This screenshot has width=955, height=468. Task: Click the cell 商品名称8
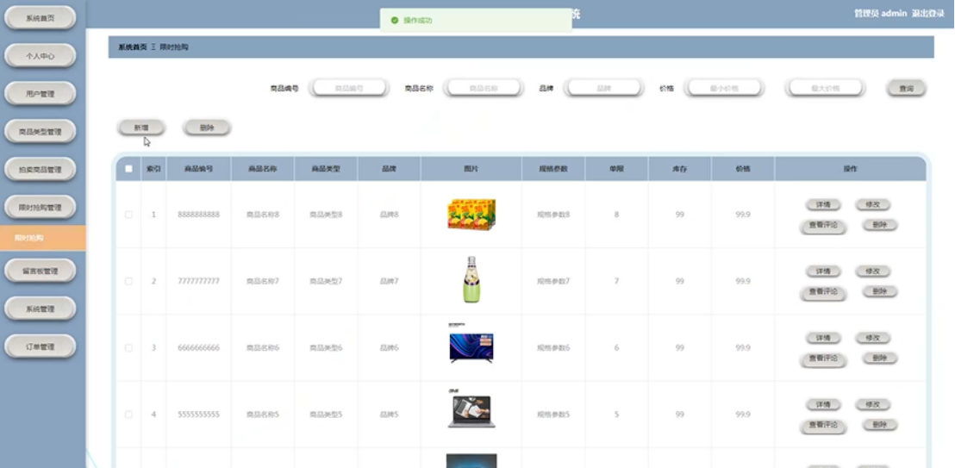coord(263,215)
